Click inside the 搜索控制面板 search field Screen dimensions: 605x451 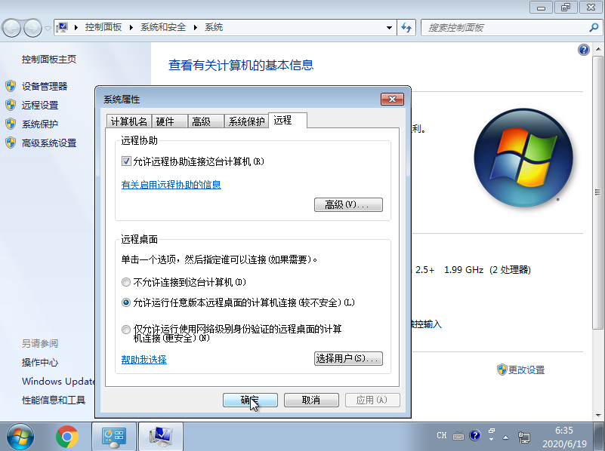point(506,26)
